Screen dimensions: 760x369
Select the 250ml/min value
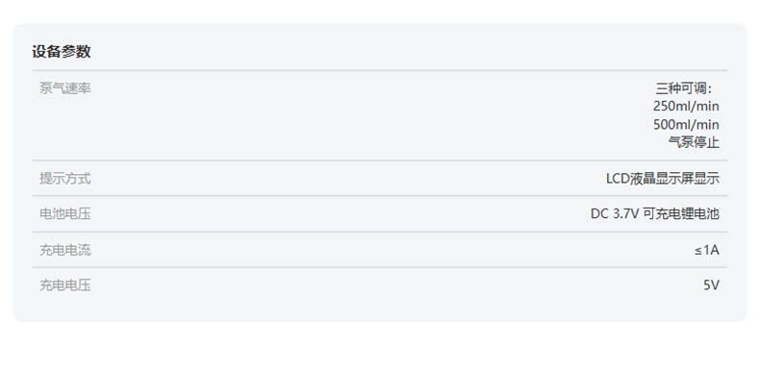[686, 106]
